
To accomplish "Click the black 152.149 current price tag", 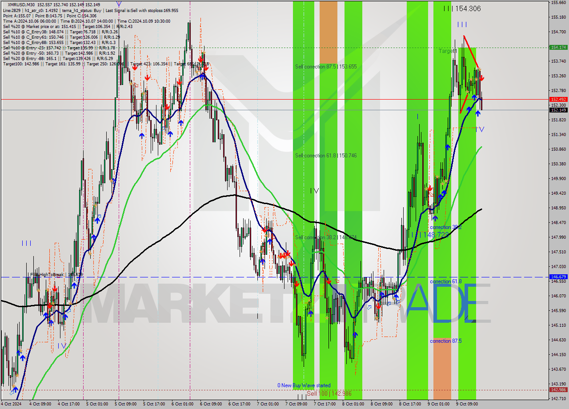I will [x=558, y=110].
